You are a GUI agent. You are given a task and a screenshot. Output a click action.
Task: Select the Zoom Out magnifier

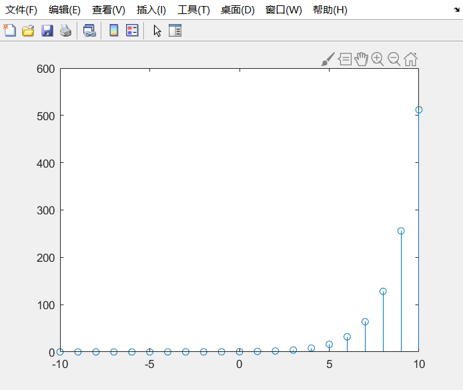pos(394,59)
